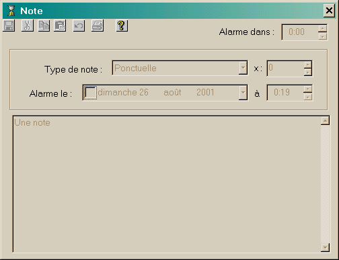Increase the Alarme dans time value

pos(323,28)
